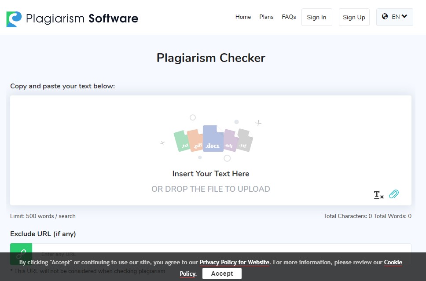Click 'Copy and paste your text below:' label
The height and width of the screenshot is (281, 426).
coord(62,86)
